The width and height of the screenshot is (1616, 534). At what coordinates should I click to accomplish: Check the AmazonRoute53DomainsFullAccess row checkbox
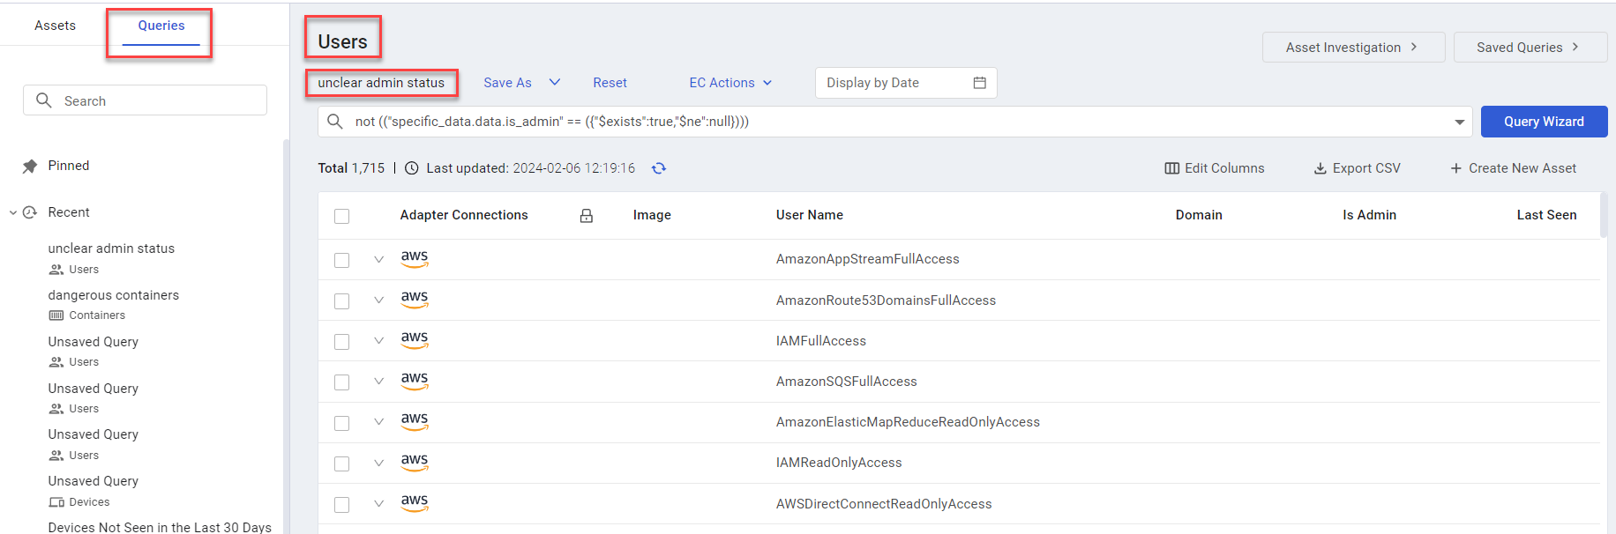[342, 301]
